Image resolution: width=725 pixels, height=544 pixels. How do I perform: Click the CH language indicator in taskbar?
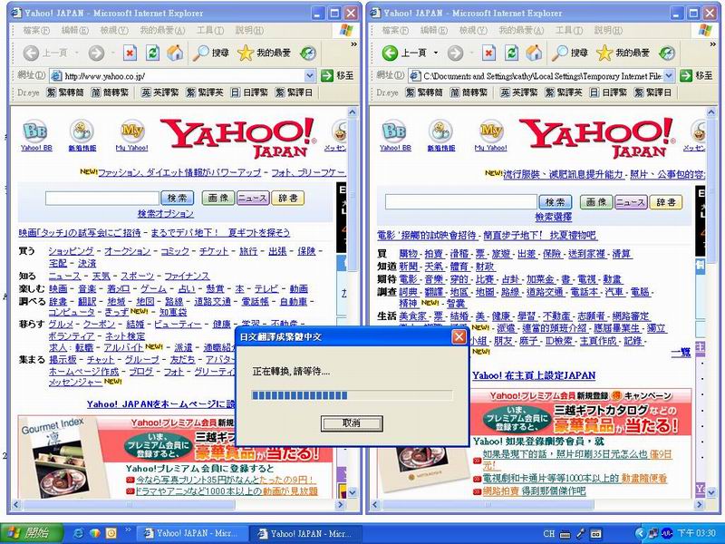(549, 534)
